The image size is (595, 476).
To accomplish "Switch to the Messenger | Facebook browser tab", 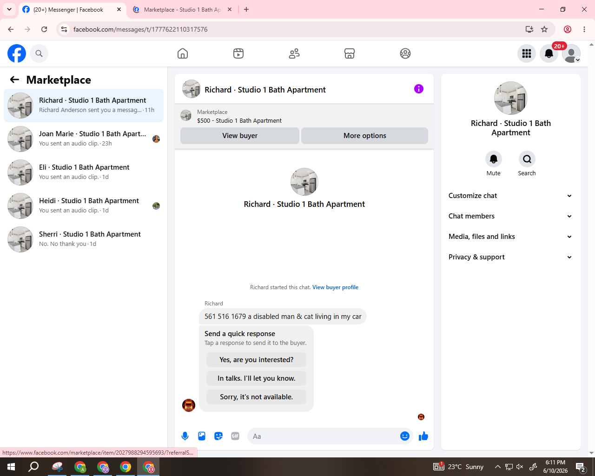I will (x=72, y=9).
